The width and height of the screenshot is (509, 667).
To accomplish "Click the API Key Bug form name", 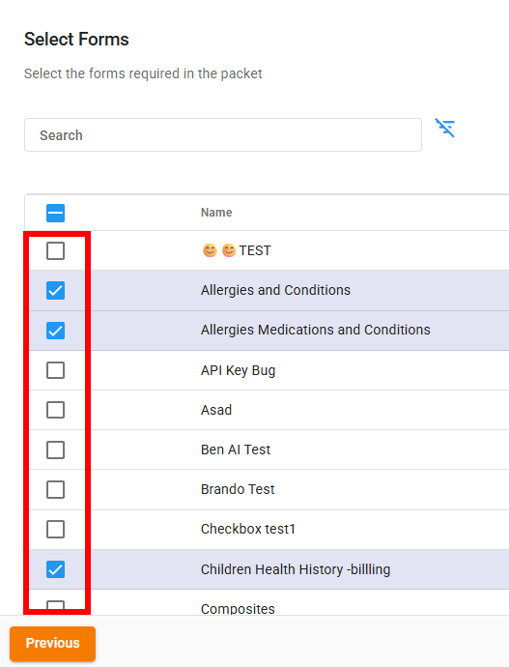I will (238, 370).
